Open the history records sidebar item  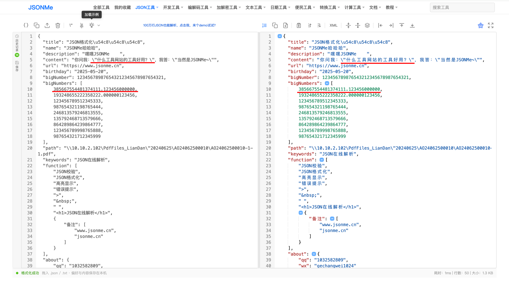[17, 43]
